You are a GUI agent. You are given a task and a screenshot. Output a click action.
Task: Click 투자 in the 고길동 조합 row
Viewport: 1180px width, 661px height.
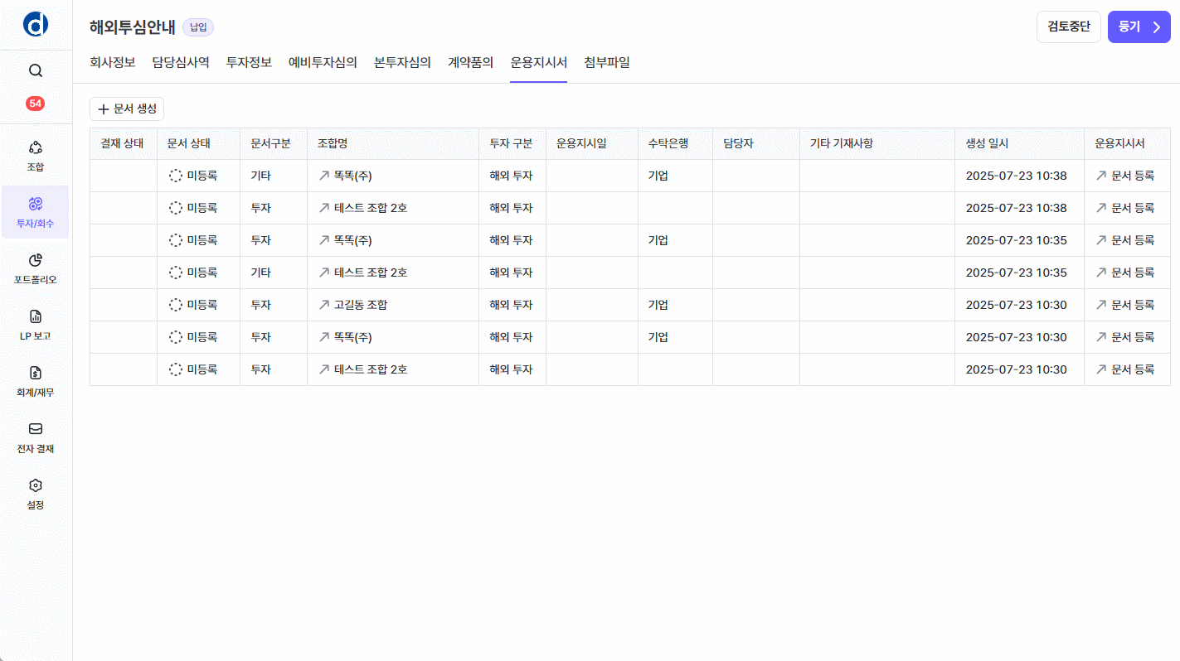(260, 305)
